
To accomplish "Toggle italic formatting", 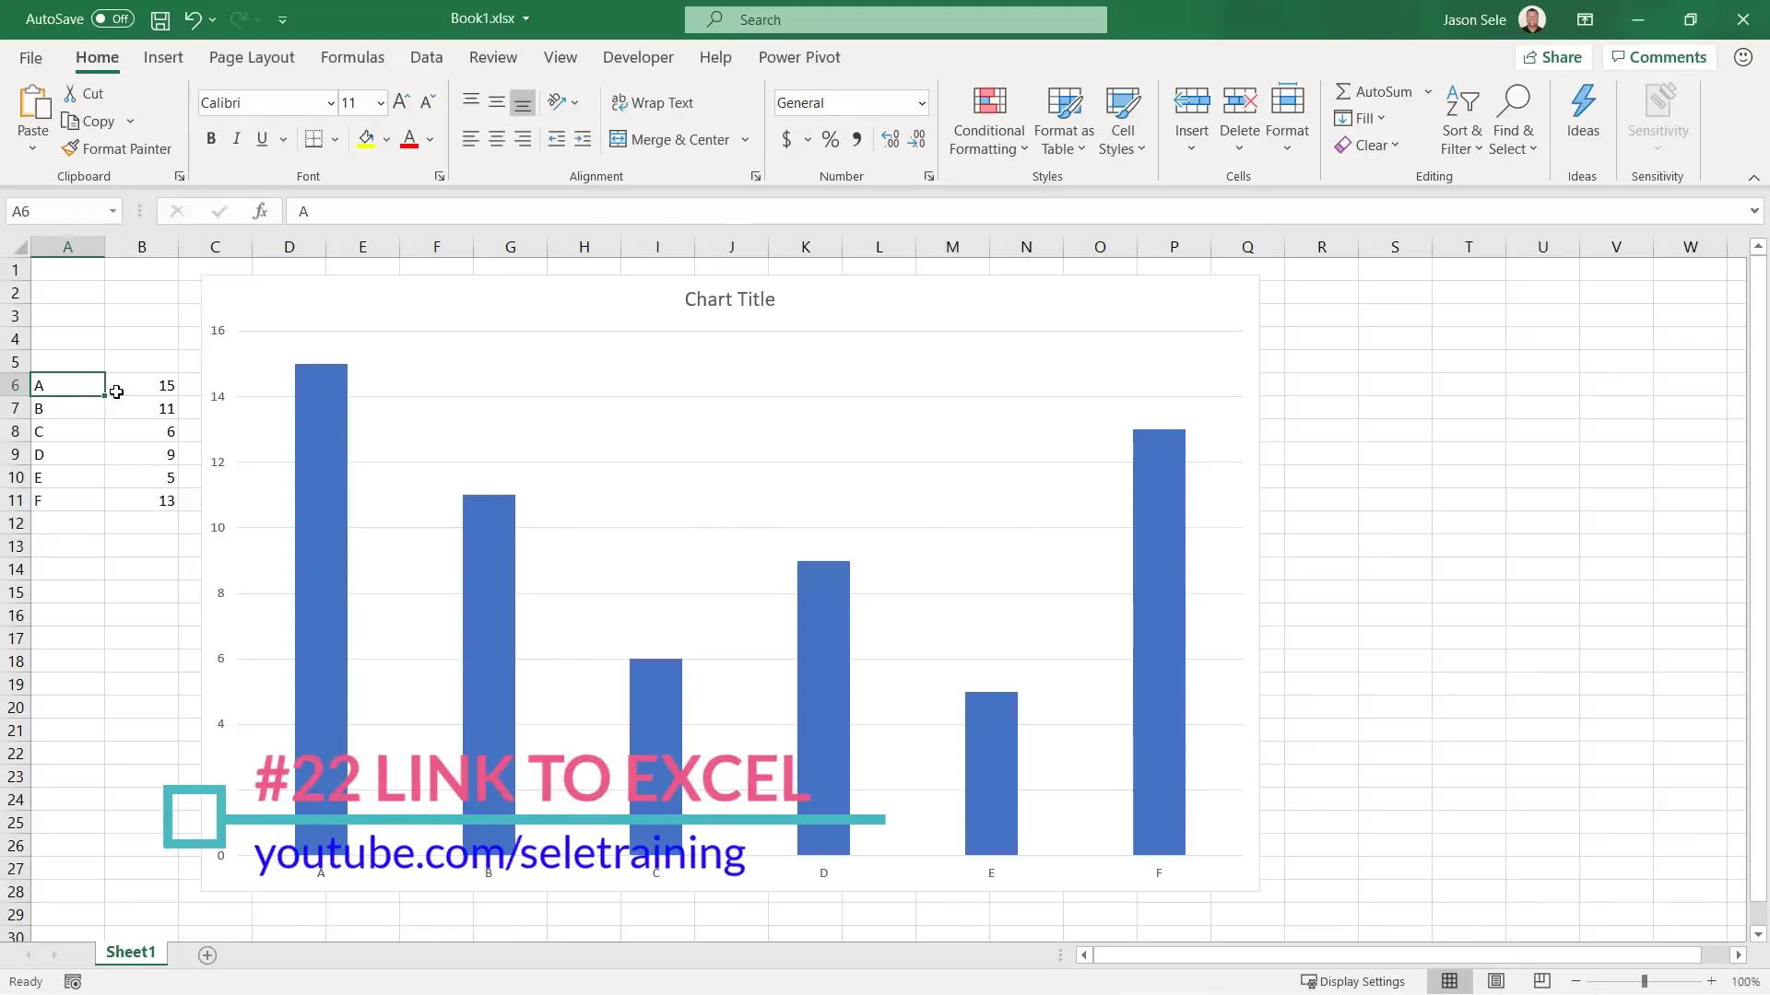I will pyautogui.click(x=237, y=139).
